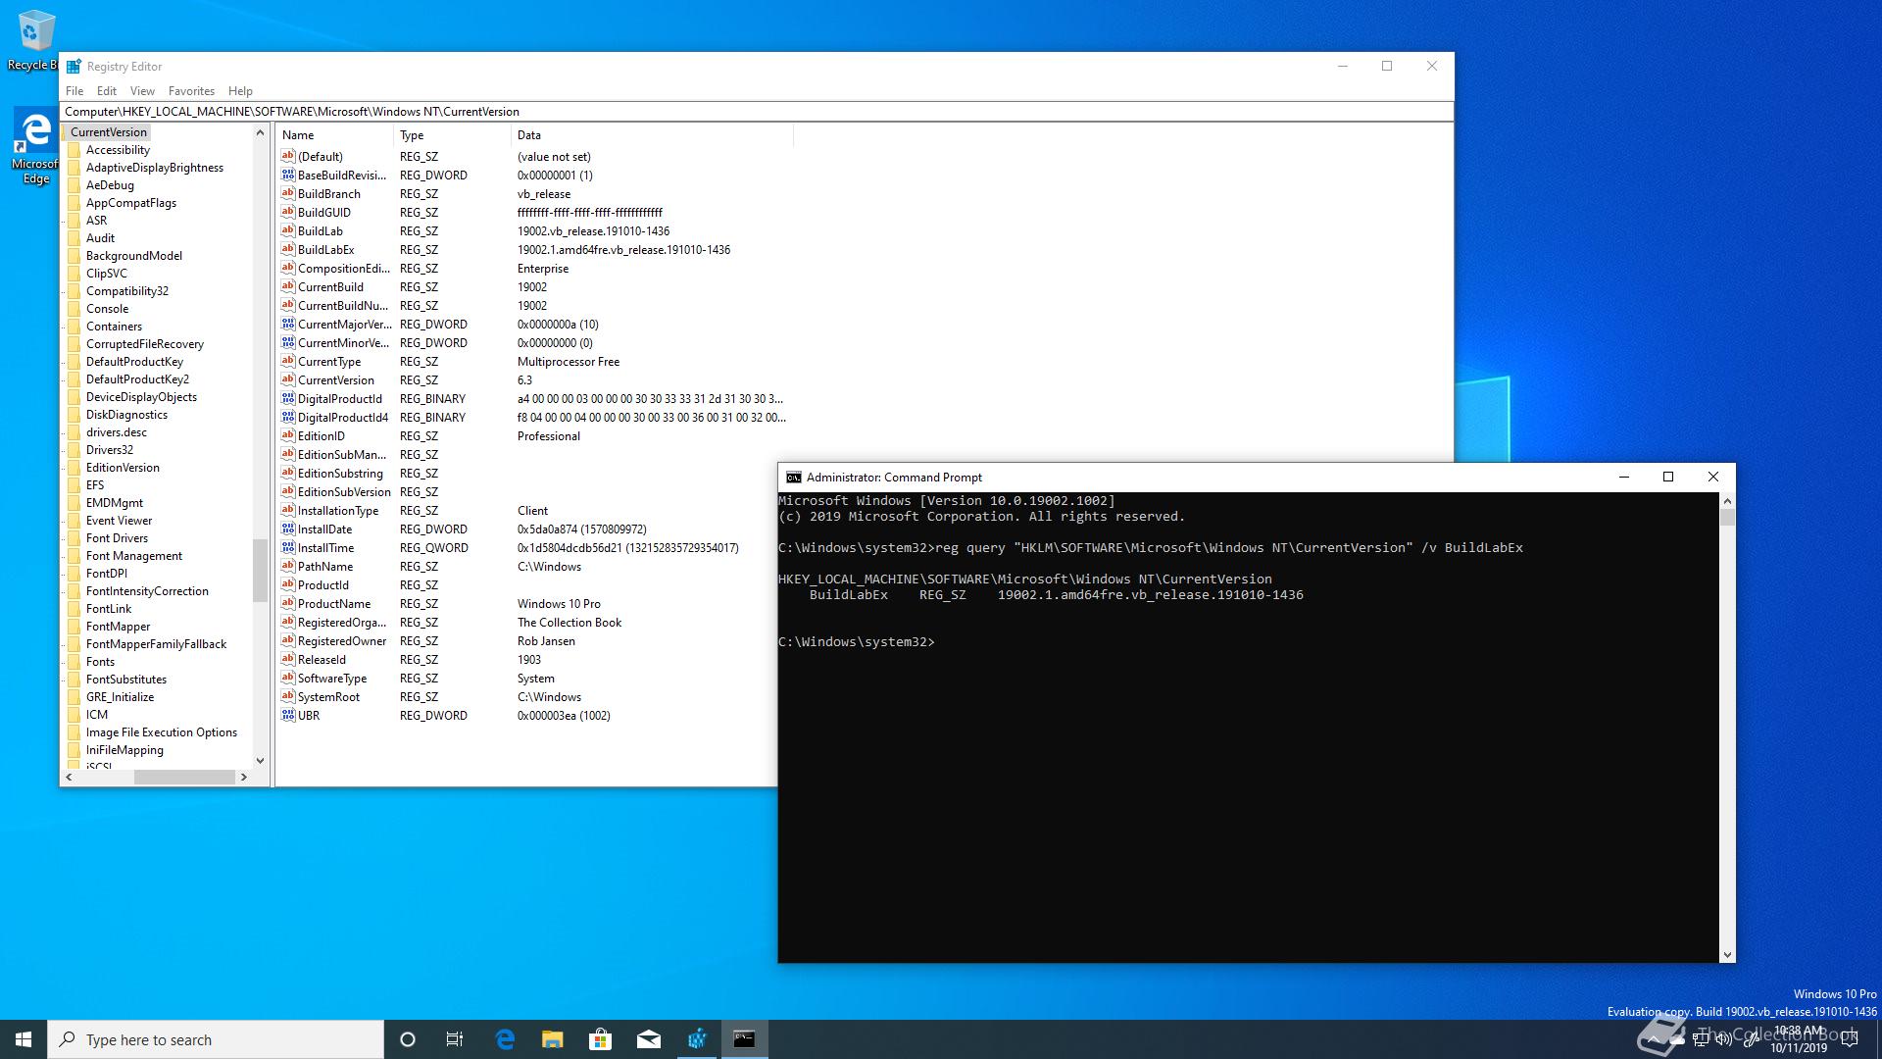Select the EditionVersion registry key
The width and height of the screenshot is (1882, 1059).
pyautogui.click(x=123, y=468)
